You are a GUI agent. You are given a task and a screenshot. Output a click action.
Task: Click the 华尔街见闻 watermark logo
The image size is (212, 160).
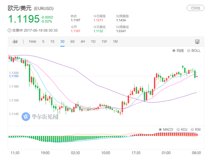tap(40, 116)
